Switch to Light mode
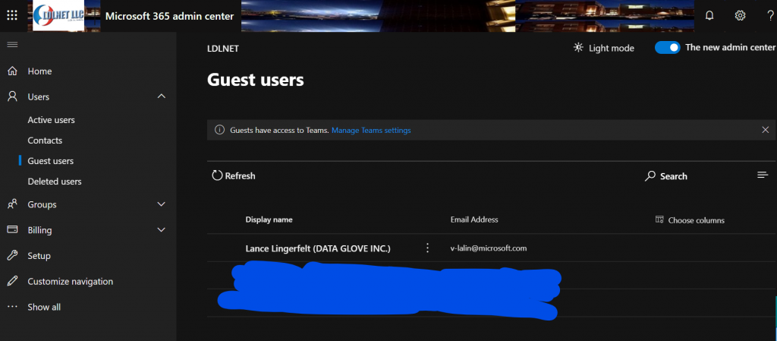Screen dimensions: 777x341 [x=612, y=48]
